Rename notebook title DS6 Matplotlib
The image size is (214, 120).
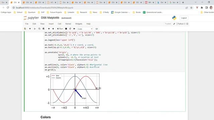pos(50,18)
